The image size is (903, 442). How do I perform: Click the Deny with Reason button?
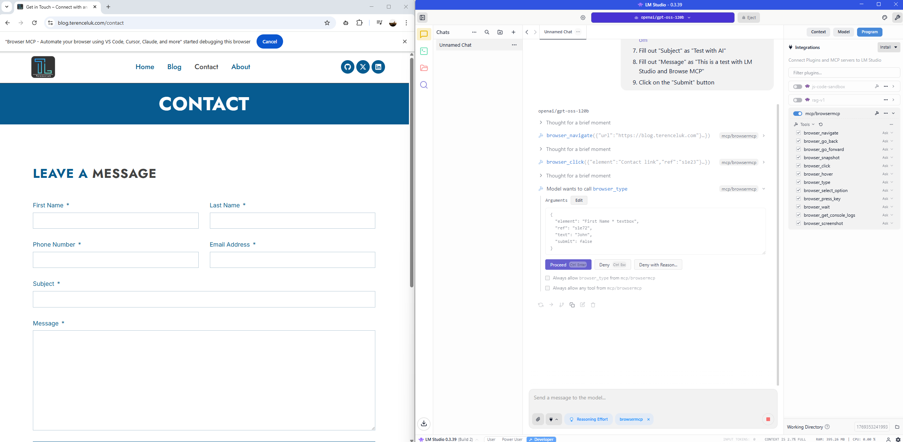658,265
